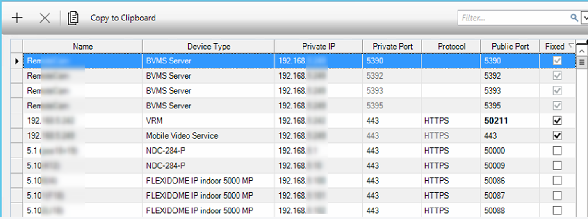Click the magnifier search icon in filter
The height and width of the screenshot is (219, 588).
click(574, 18)
